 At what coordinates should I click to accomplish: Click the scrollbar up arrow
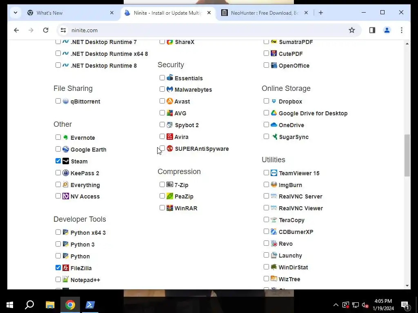[407, 43]
